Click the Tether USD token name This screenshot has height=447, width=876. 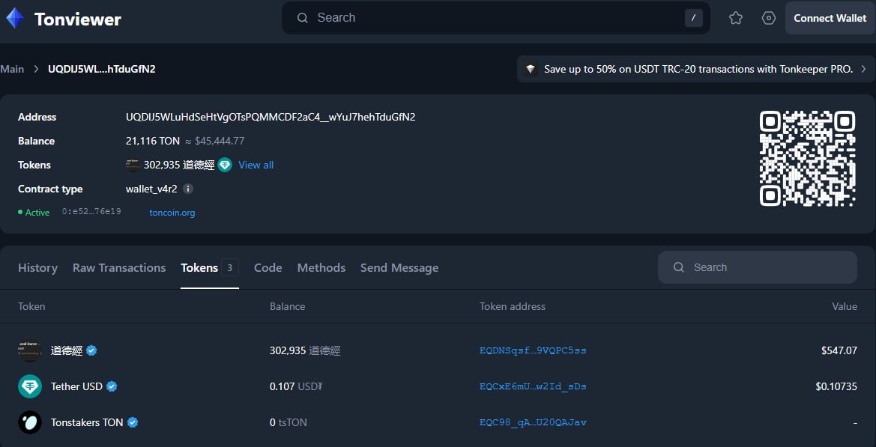tap(76, 386)
